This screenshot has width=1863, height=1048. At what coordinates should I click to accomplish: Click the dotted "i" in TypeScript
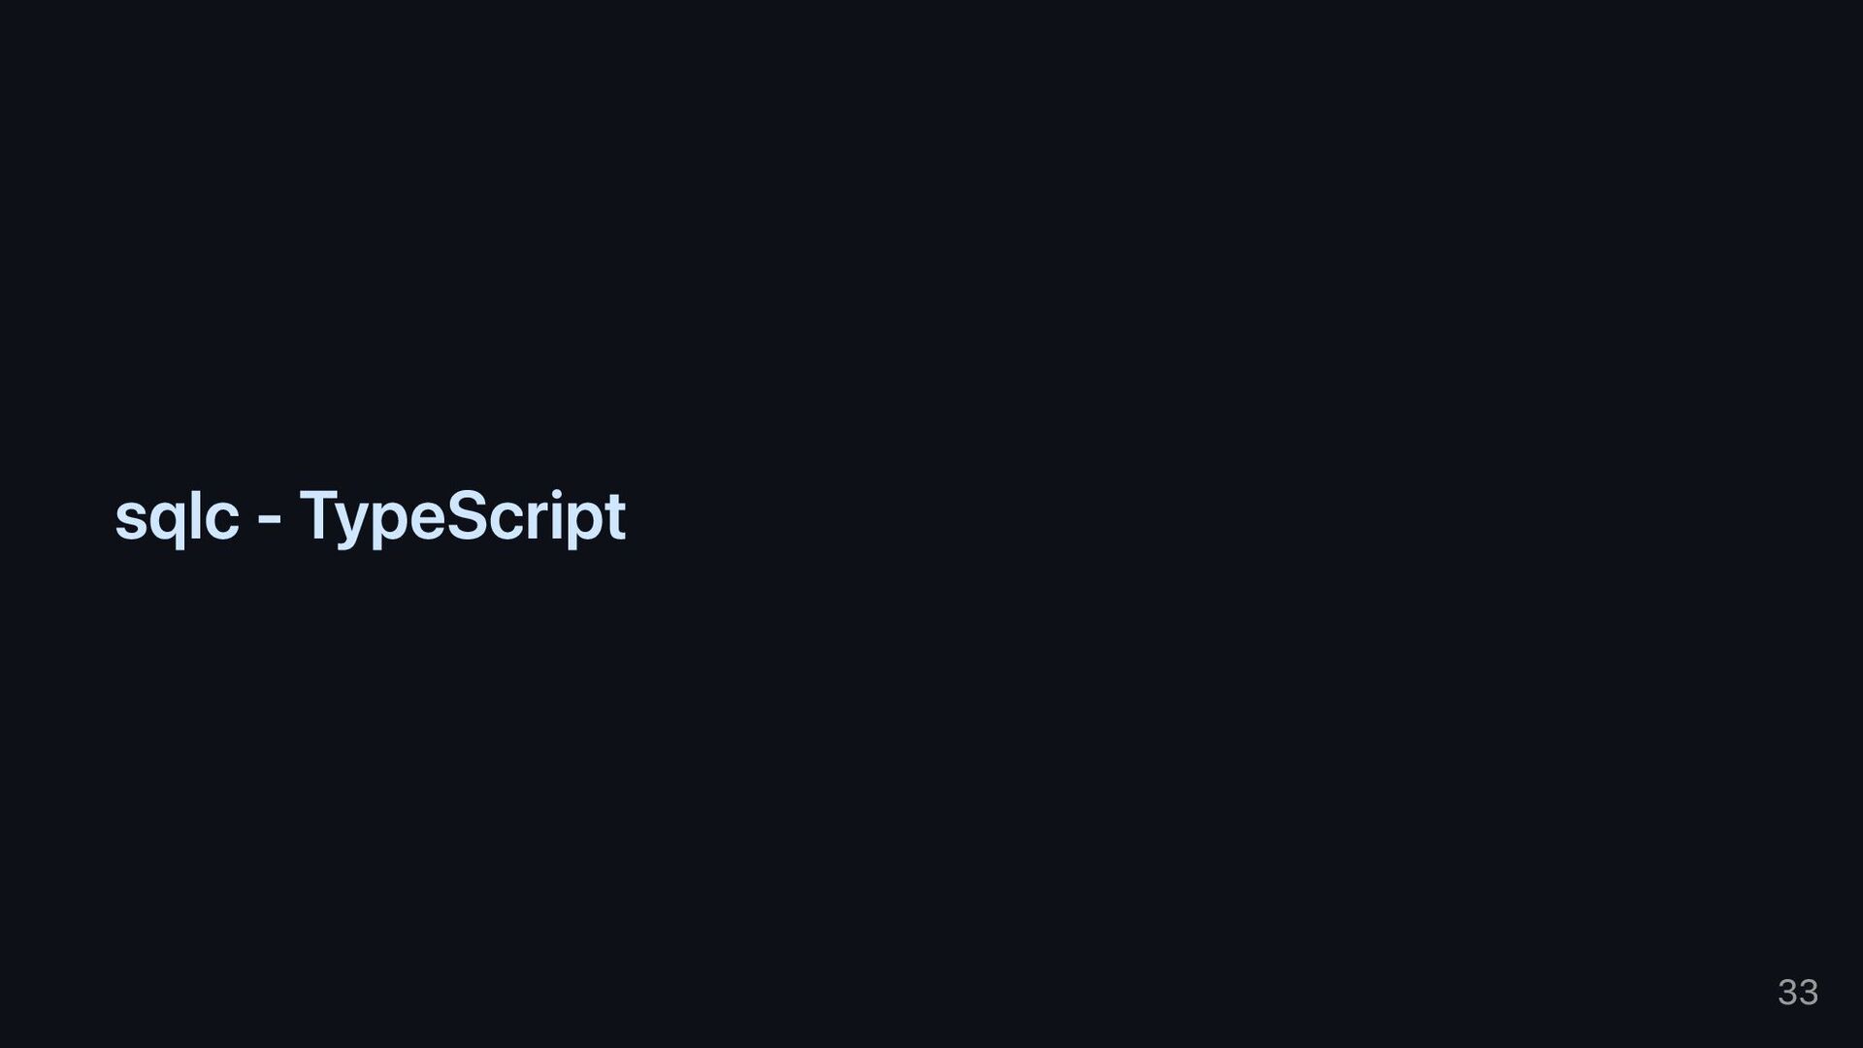coord(556,514)
